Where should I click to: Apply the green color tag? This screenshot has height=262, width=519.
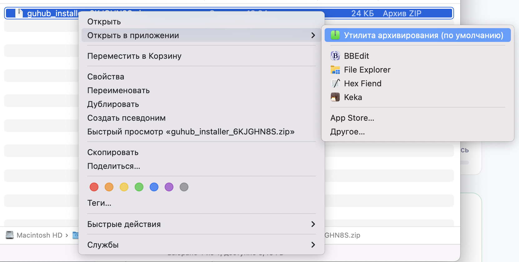click(x=139, y=187)
